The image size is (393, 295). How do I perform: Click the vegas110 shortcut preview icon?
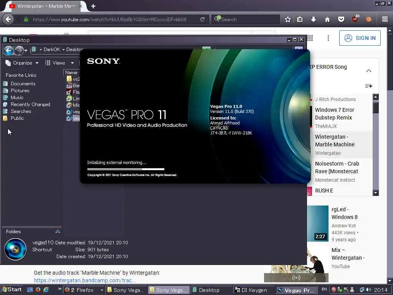point(15,249)
